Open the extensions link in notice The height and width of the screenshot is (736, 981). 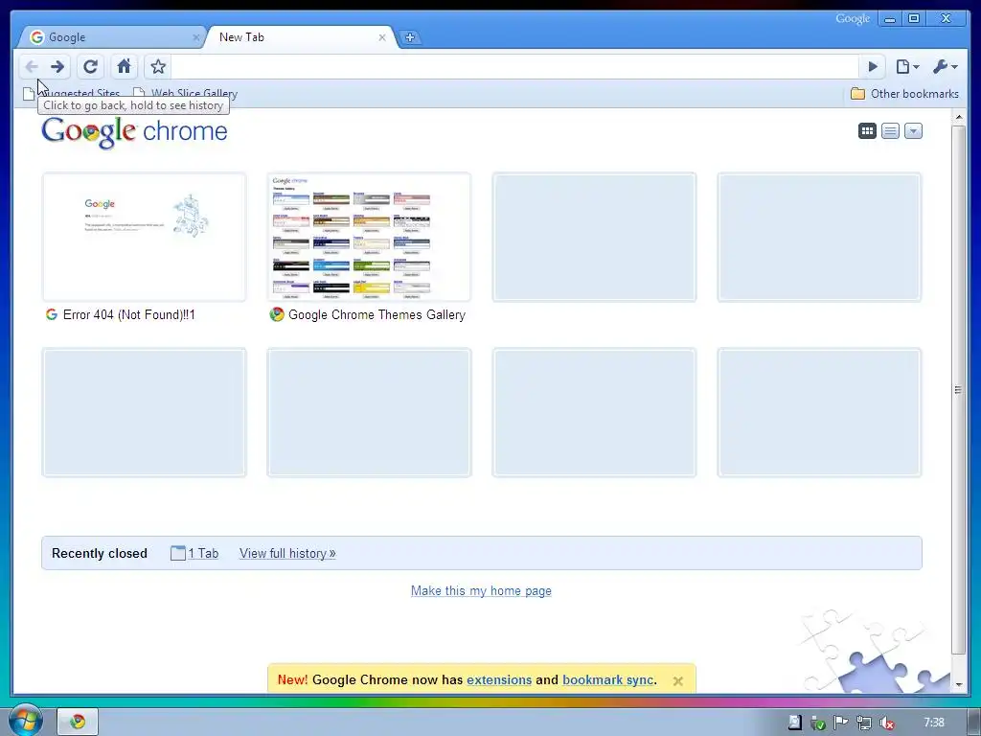coord(499,679)
